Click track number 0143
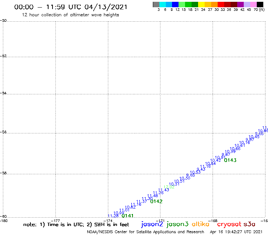 click(x=230, y=160)
